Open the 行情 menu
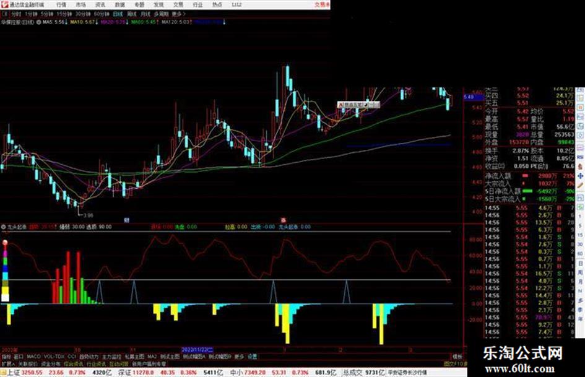 pyautogui.click(x=61, y=5)
